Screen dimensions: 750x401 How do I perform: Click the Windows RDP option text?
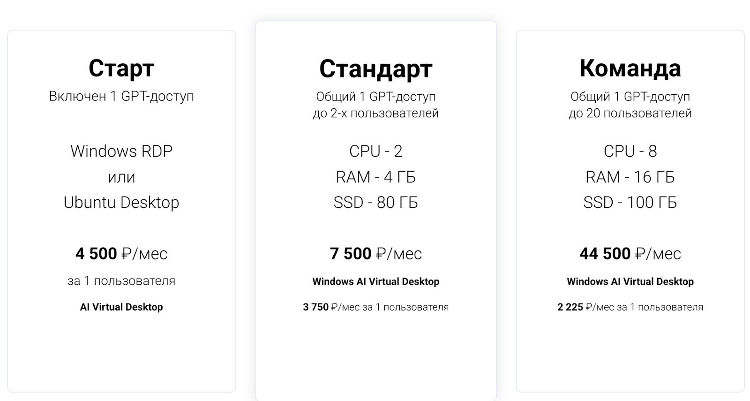click(x=121, y=151)
